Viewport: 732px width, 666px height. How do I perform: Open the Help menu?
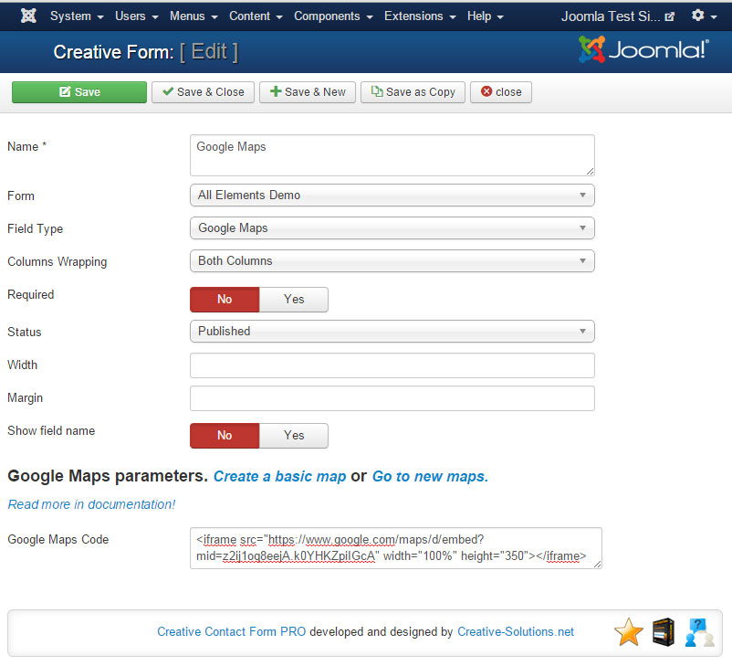click(x=485, y=16)
